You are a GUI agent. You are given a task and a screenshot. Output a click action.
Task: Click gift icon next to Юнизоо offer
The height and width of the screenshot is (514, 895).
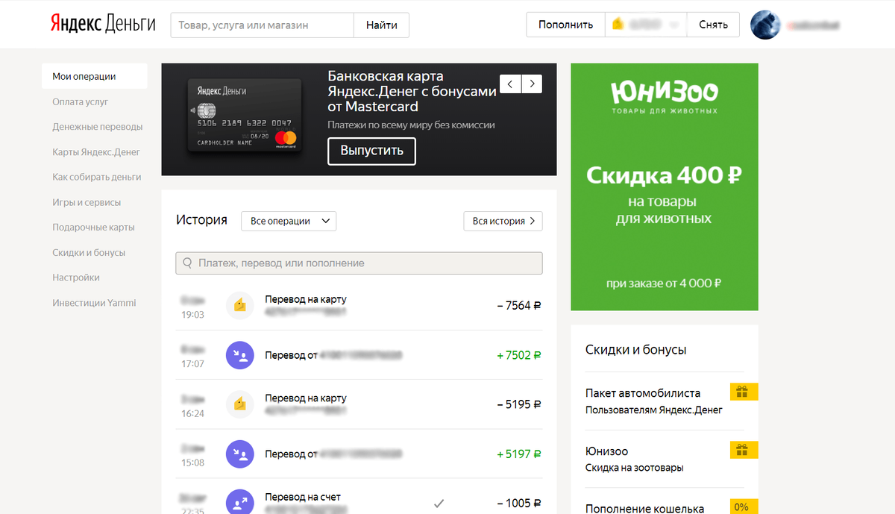coord(744,450)
